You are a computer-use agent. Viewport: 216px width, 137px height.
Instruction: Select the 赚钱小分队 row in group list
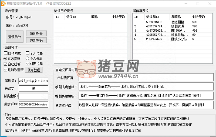[179, 39]
